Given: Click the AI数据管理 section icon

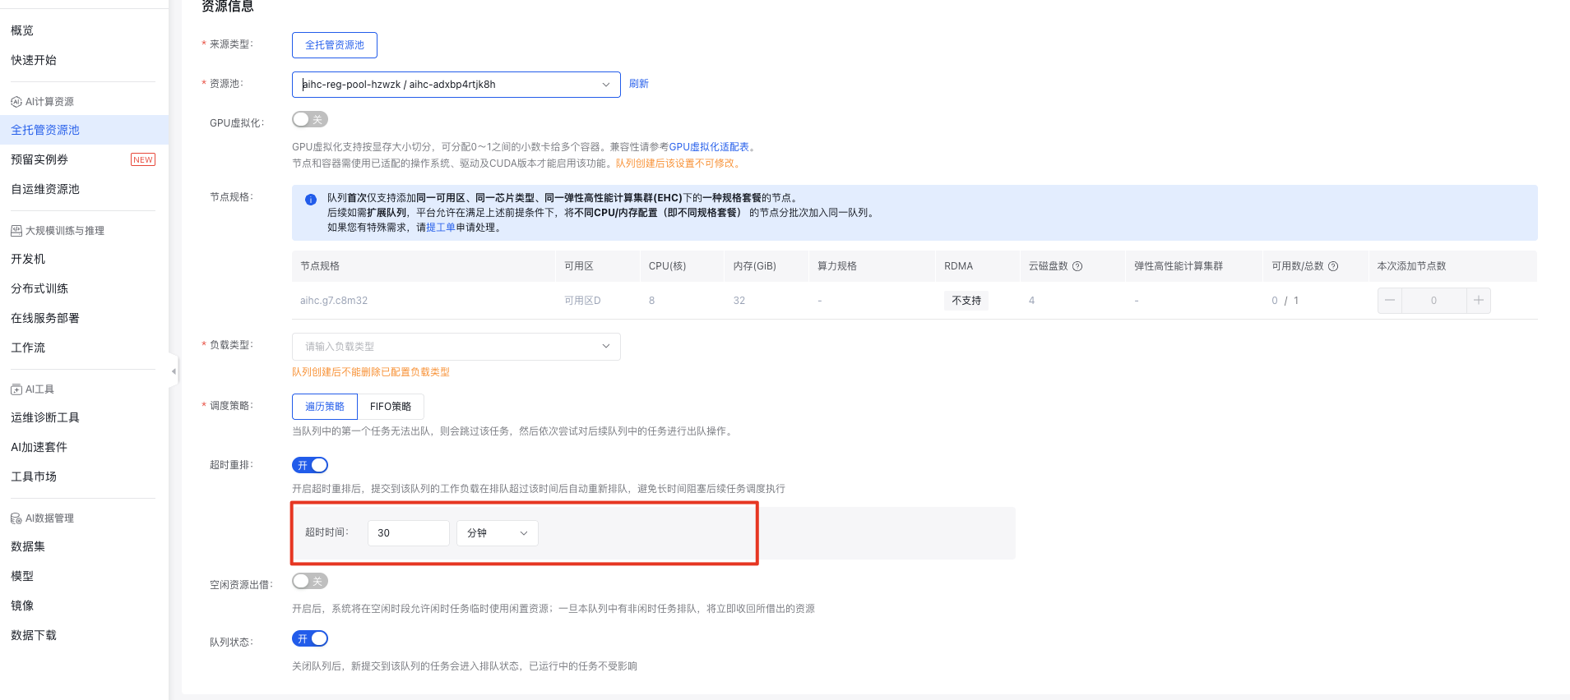Looking at the screenshot, I should point(16,518).
